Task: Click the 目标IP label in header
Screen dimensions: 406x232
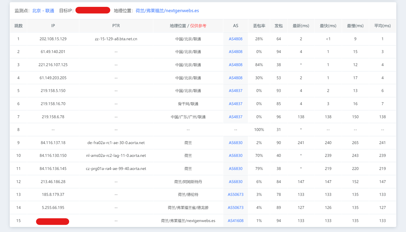Action: click(x=67, y=11)
